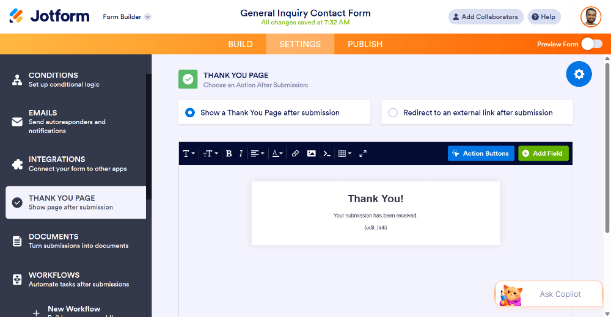Open the insert table dropdown
611x317 pixels.
tap(345, 153)
